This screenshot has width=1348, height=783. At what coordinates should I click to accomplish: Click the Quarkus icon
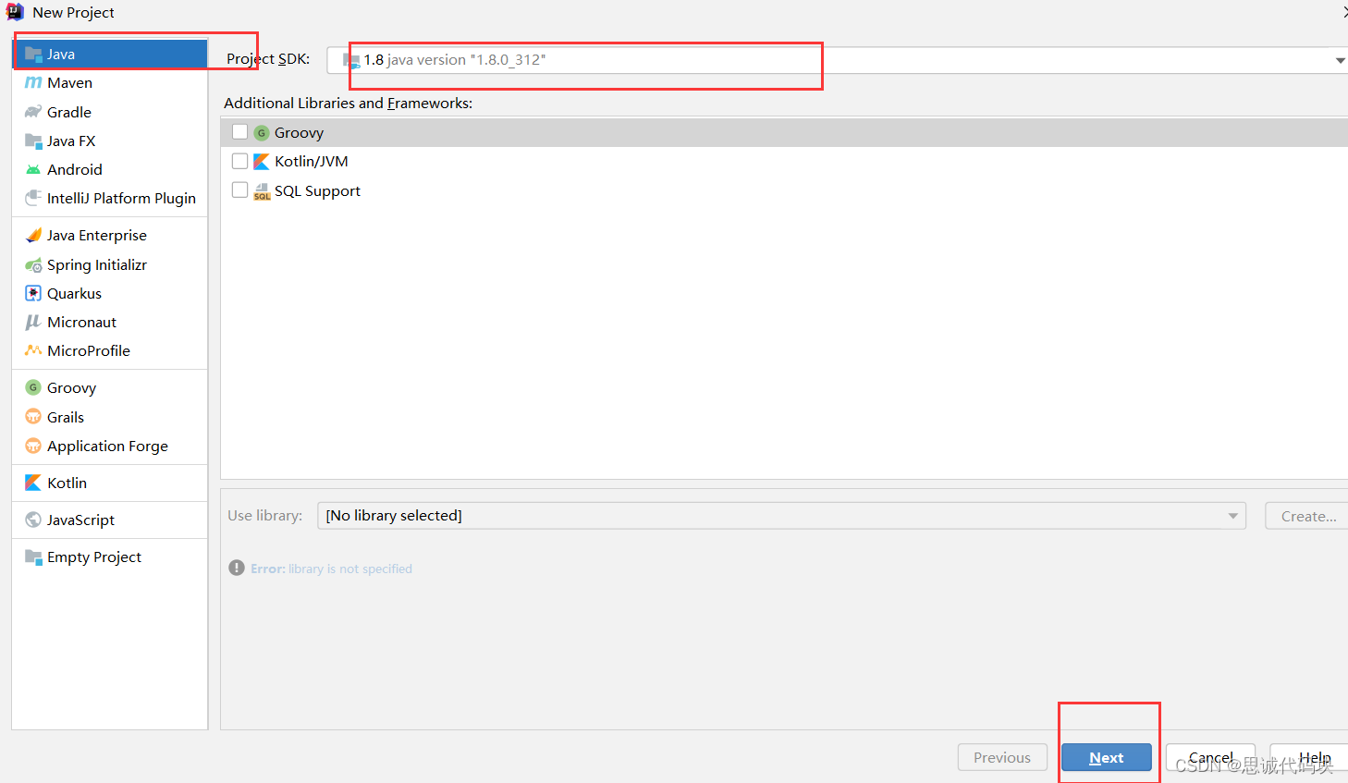point(33,294)
